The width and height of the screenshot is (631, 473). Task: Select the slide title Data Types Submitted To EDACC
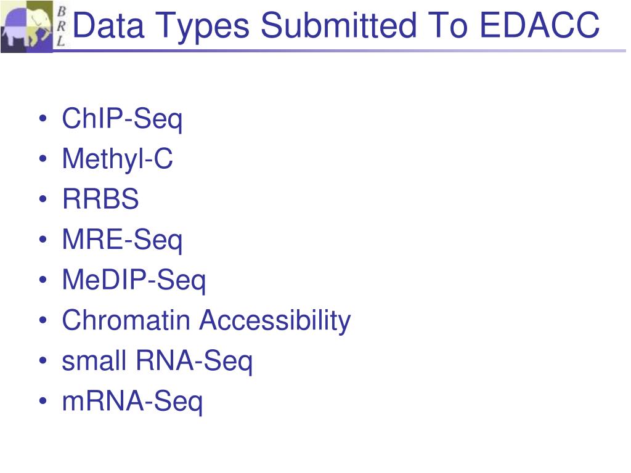click(336, 25)
